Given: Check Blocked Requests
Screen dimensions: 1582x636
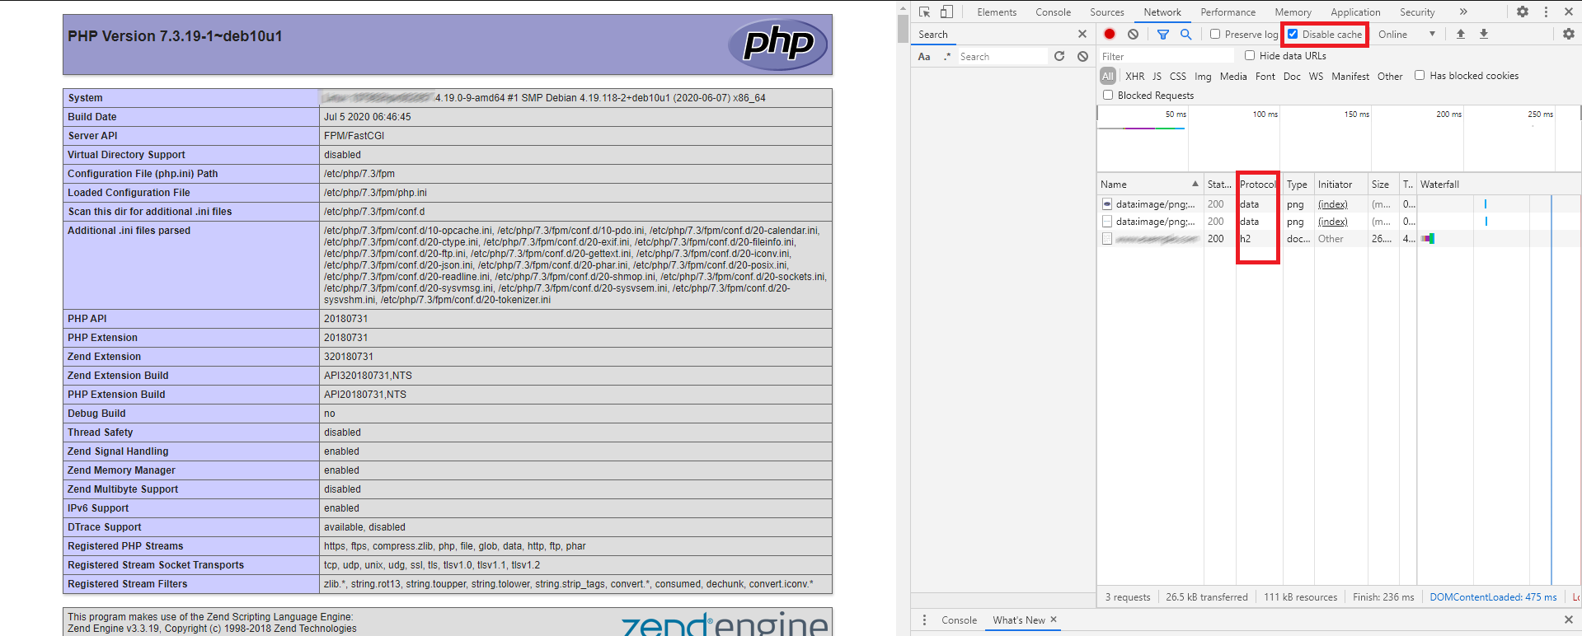Looking at the screenshot, I should click(1108, 95).
